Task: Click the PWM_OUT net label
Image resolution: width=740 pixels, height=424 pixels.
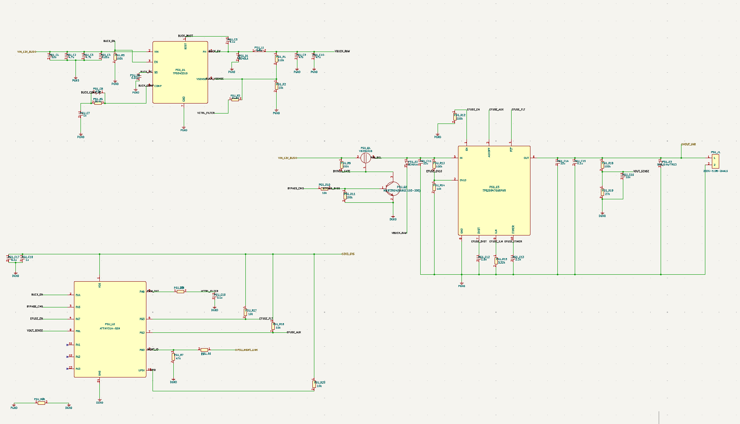Action: pyautogui.click(x=153, y=291)
